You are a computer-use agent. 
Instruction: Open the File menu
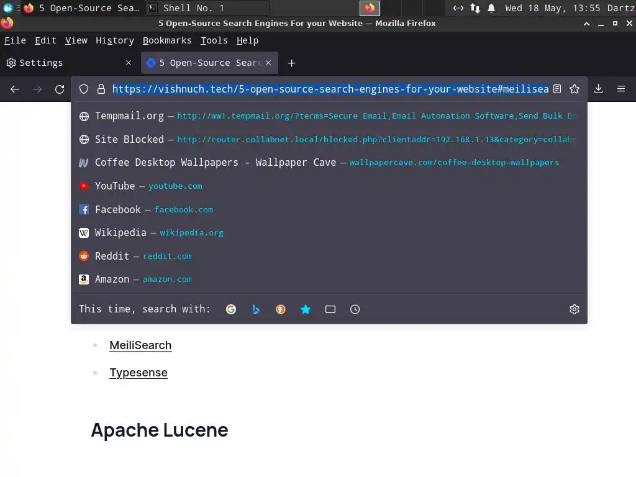tap(15, 40)
